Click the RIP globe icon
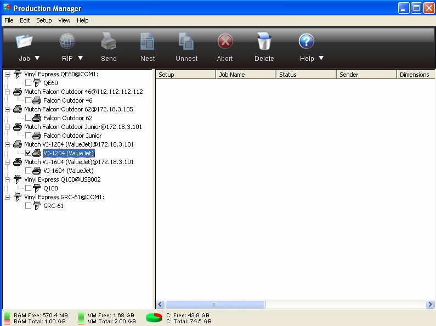Image resolution: width=436 pixels, height=326 pixels. pos(67,41)
